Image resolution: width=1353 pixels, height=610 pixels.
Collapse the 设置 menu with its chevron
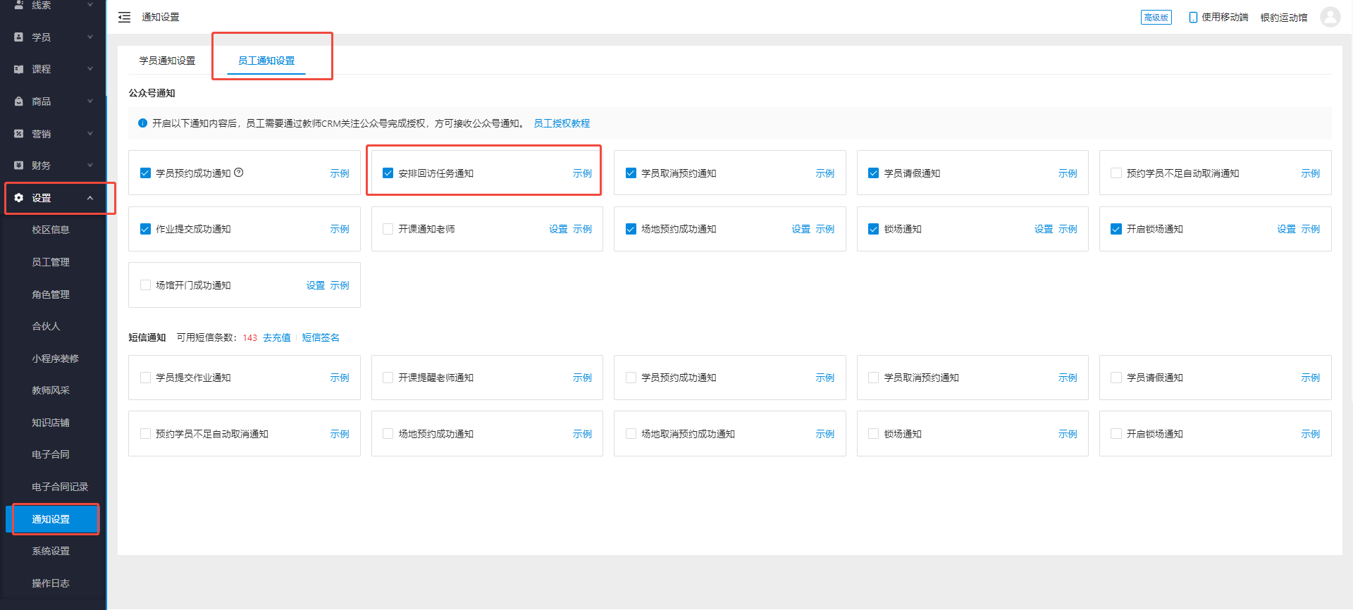click(90, 198)
